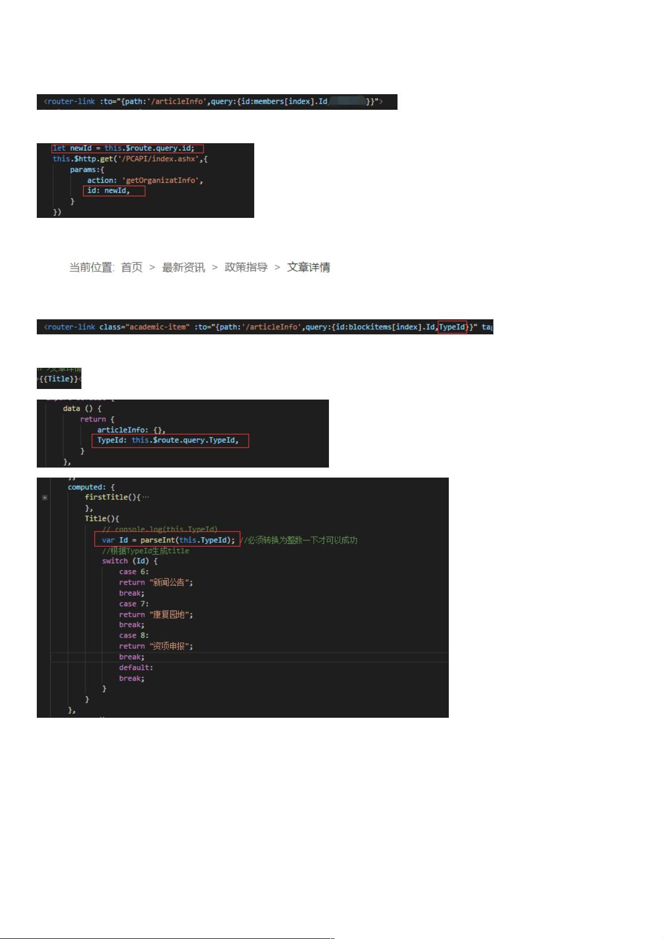This screenshot has width=664, height=939.
Task: Go to the 最新资讯 breadcrumb
Action: pos(183,268)
